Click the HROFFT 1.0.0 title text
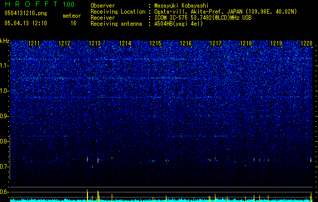318x202 pixels. click(x=39, y=4)
